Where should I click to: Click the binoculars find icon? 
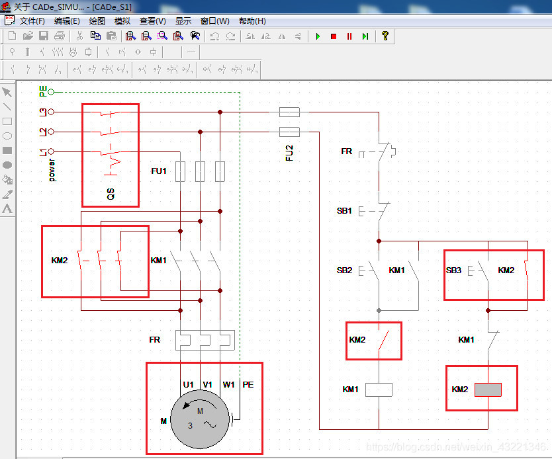click(195, 36)
